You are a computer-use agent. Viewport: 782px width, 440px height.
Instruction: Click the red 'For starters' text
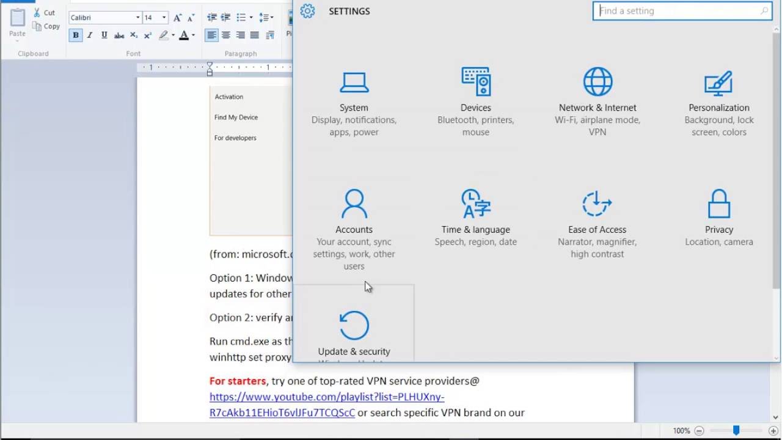pos(238,381)
